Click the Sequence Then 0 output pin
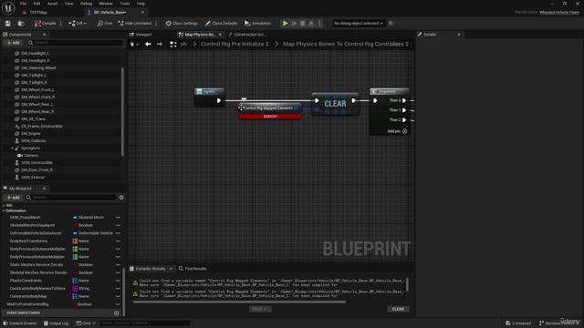This screenshot has width=584, height=328. click(404, 100)
